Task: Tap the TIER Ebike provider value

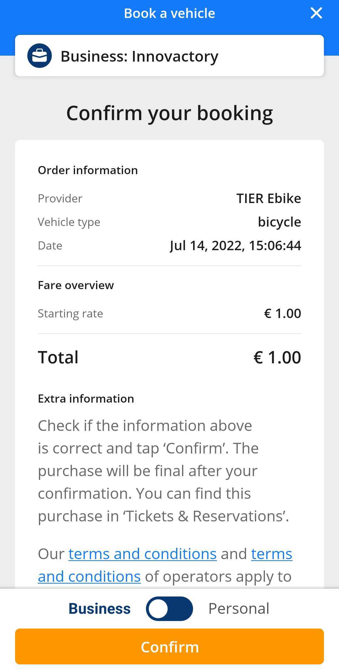Action: click(x=269, y=199)
